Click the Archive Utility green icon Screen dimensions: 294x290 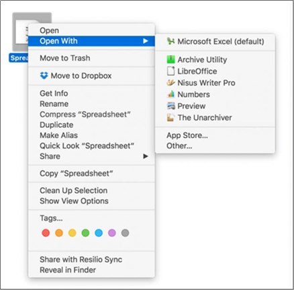pos(170,59)
